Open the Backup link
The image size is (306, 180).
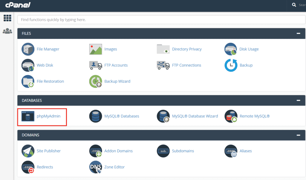[246, 65]
